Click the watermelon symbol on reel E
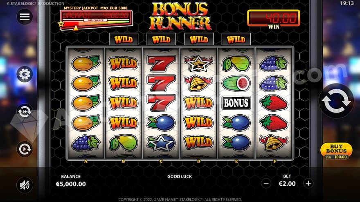This screenshot has height=202, width=360. [x=236, y=83]
